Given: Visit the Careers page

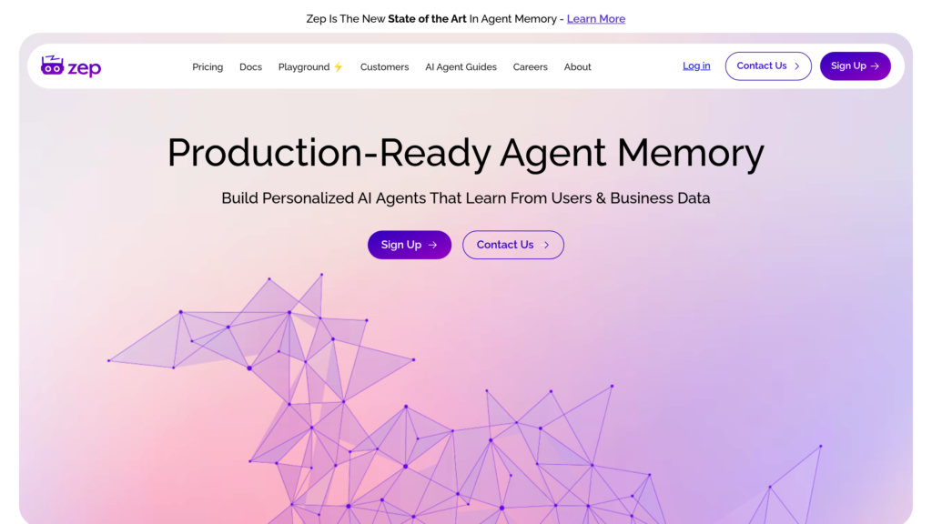Looking at the screenshot, I should (x=531, y=67).
